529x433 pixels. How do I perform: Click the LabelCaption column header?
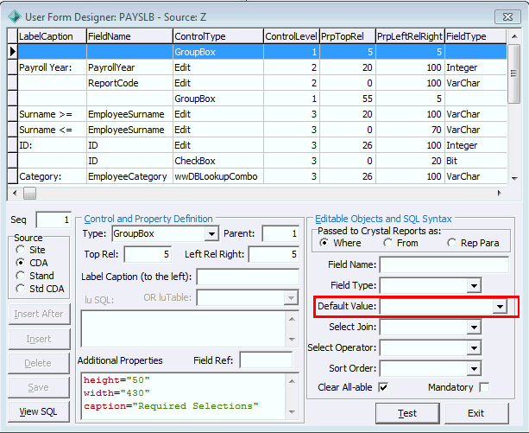click(53, 36)
